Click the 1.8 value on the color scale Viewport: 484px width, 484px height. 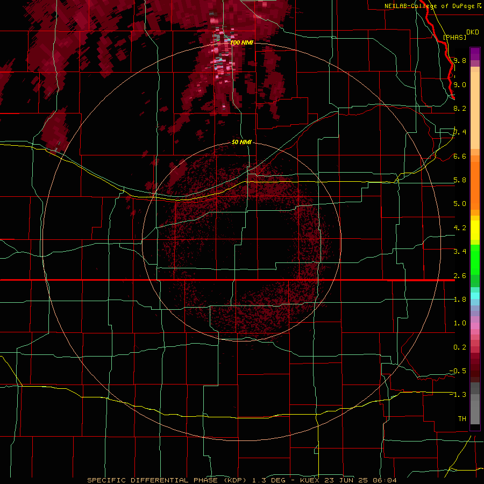coord(460,300)
